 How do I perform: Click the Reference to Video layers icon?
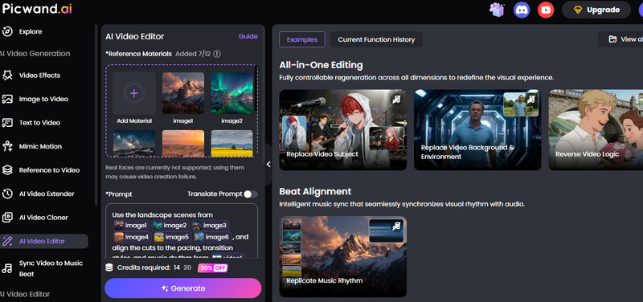click(7, 170)
